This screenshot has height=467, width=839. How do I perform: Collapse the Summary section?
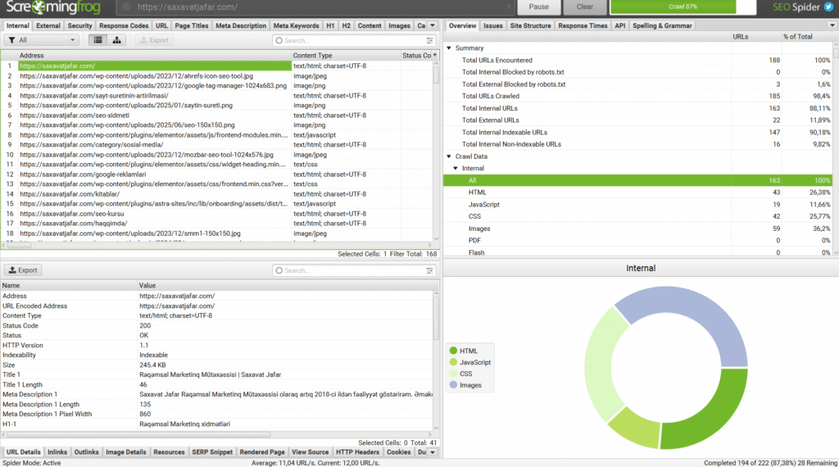(448, 48)
